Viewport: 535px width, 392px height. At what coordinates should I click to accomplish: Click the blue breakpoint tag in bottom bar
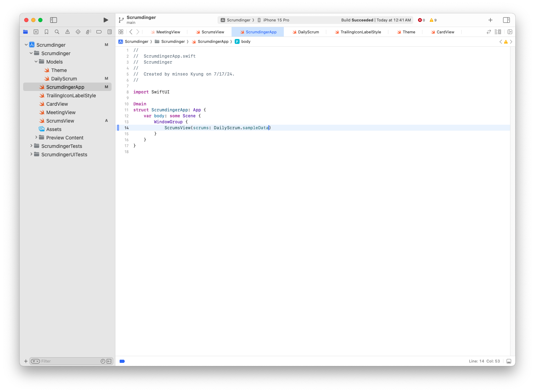122,361
